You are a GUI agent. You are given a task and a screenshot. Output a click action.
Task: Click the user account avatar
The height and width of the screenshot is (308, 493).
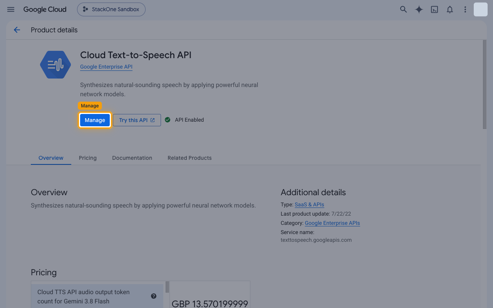tap(481, 9)
